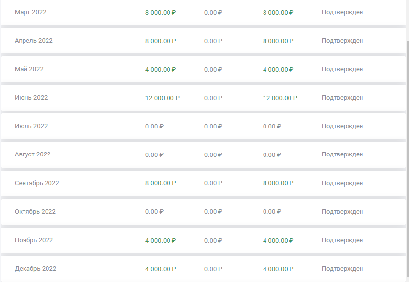Click the last 8 000.00 ₽ total for Сентябрь
Viewport: 409px width, 282px height.
pos(278,183)
